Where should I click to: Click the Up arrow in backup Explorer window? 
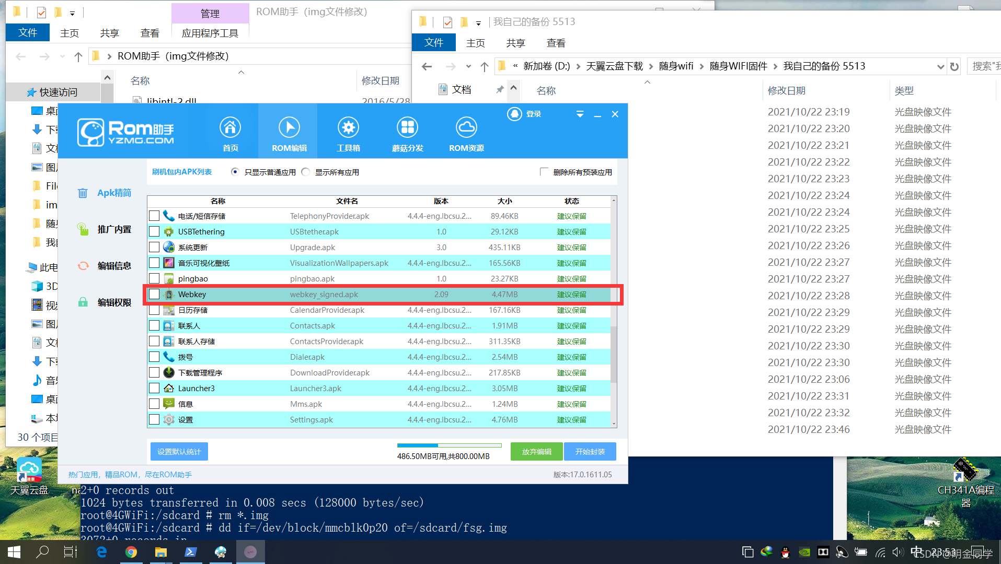(485, 66)
